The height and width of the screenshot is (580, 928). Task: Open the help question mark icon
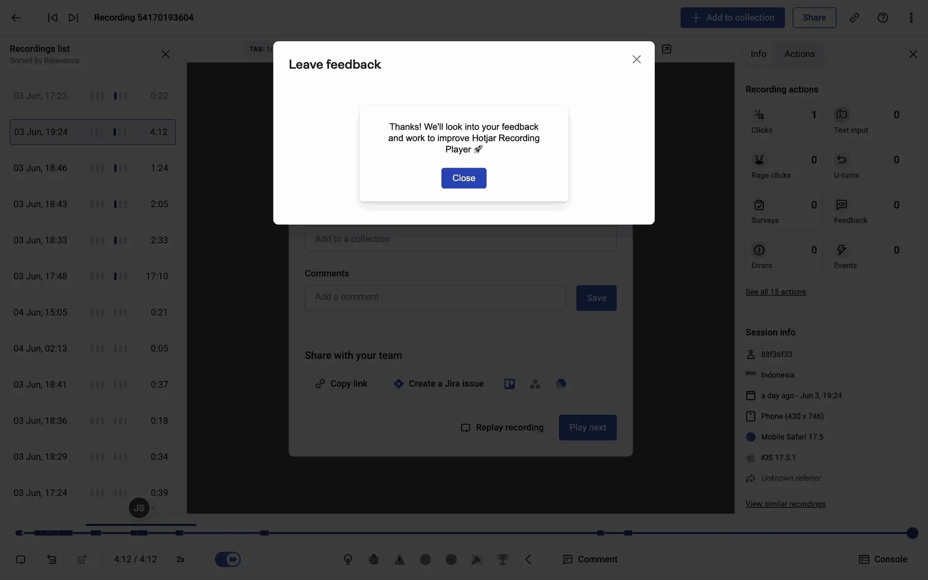[883, 18]
